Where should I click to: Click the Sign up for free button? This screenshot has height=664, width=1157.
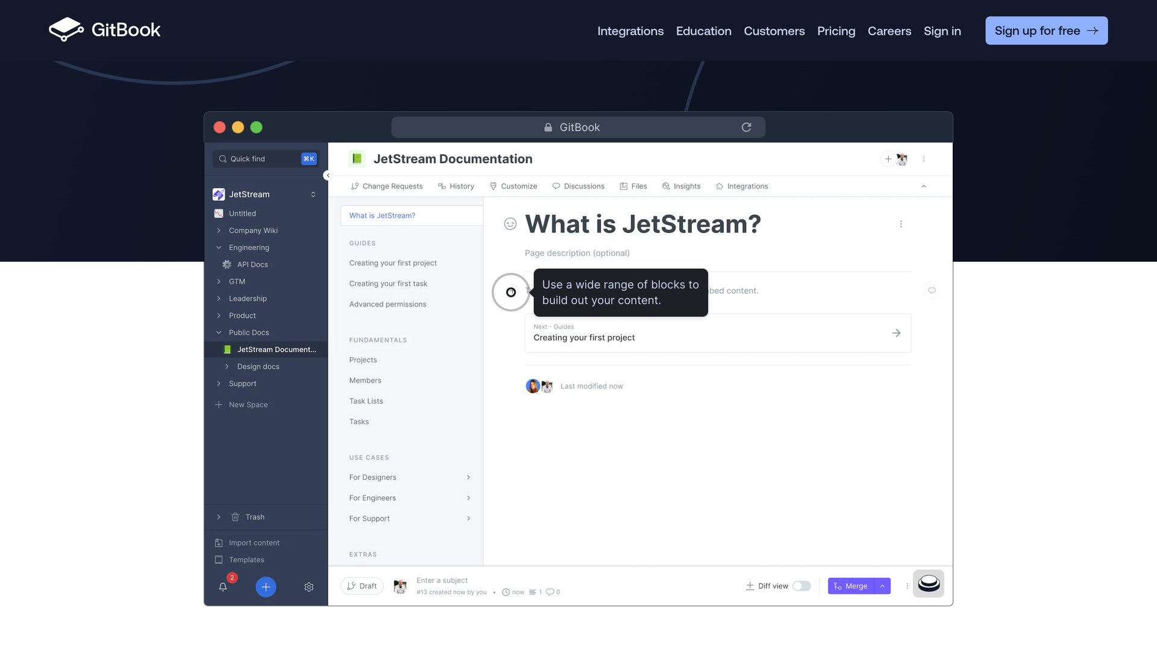click(1046, 30)
